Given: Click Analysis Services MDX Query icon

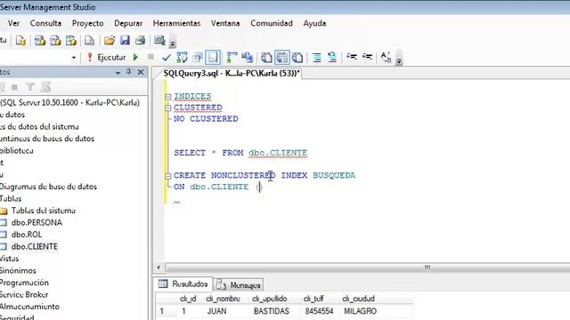Looking at the screenshot, I should pyautogui.click(x=39, y=41).
